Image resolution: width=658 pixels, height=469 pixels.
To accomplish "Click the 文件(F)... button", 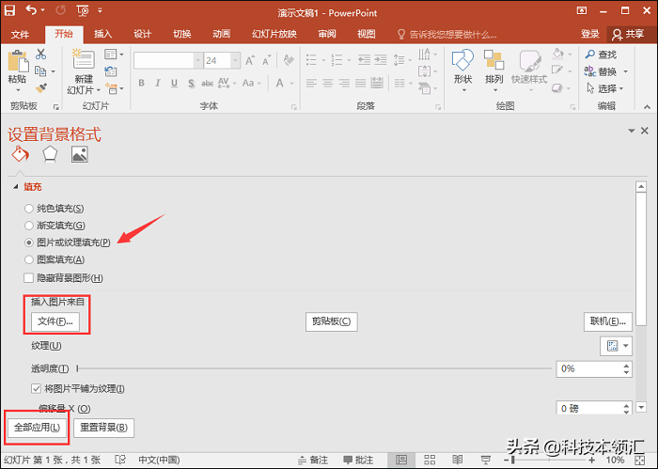I will 55,321.
